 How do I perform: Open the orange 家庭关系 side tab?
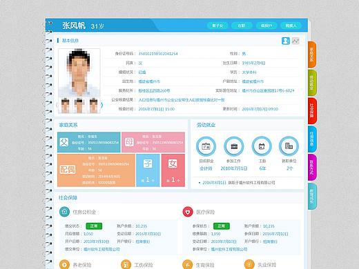pos(312,54)
